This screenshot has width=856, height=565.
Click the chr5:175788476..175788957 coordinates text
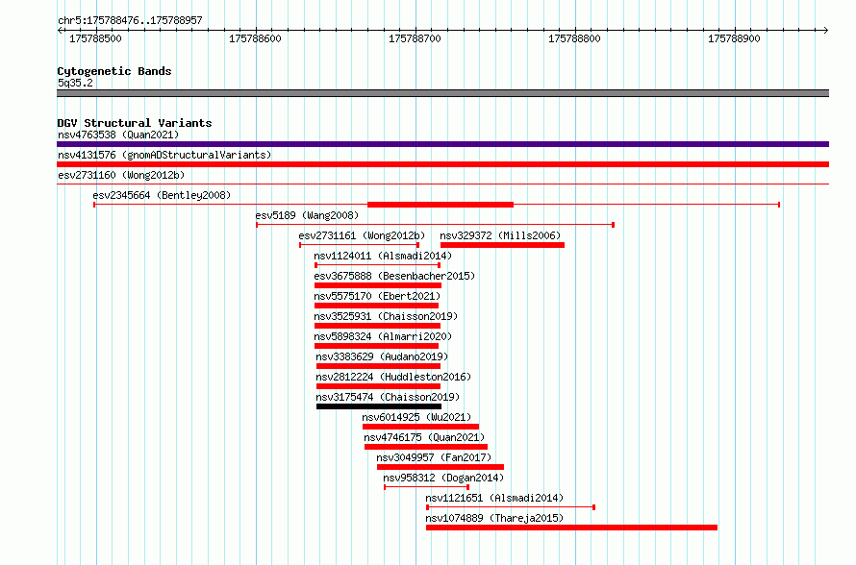130,20
